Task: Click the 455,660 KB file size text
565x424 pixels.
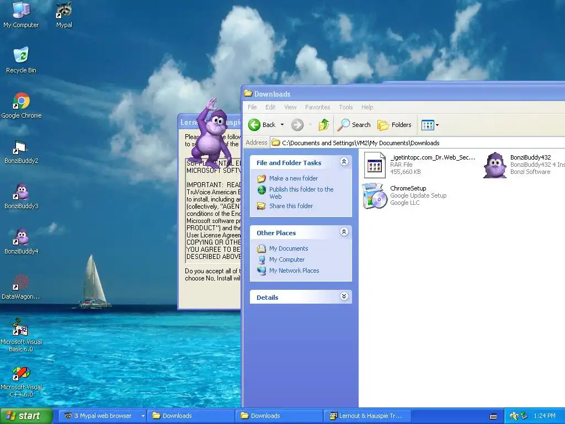Action: [x=406, y=172]
